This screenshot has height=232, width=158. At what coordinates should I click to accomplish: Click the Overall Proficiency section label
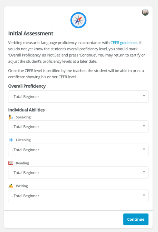(x=27, y=86)
